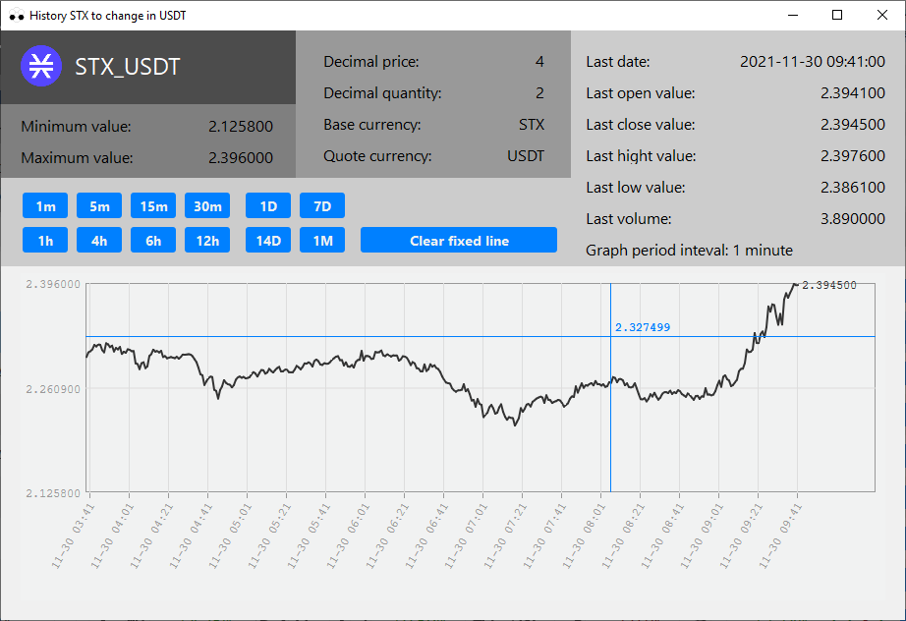Click the Maximum value 2.396000

(241, 157)
